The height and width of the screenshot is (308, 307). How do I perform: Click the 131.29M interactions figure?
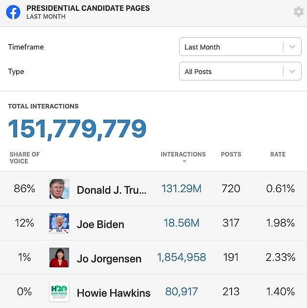pyautogui.click(x=181, y=189)
